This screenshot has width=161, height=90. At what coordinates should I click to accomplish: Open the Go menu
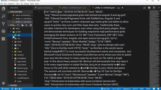(x=22, y=4)
